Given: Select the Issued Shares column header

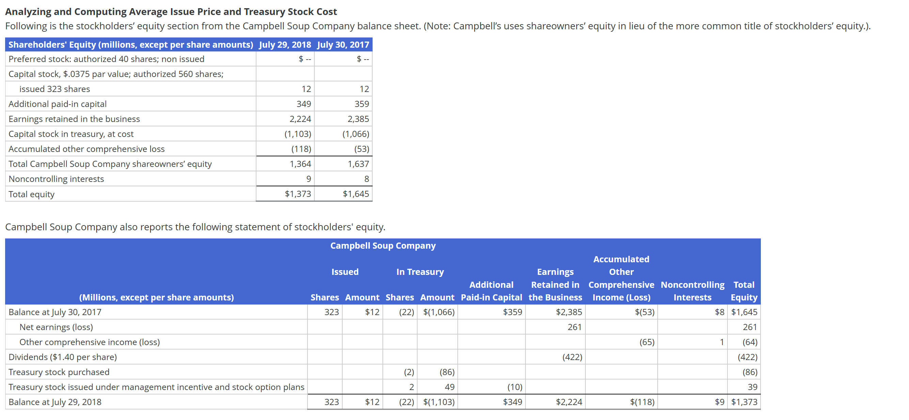Looking at the screenshot, I should click(x=325, y=297).
